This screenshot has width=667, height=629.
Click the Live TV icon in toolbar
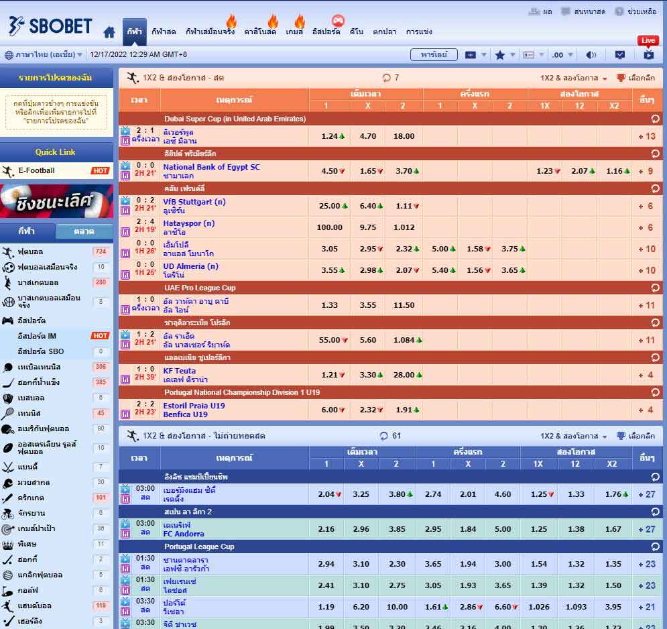648,54
